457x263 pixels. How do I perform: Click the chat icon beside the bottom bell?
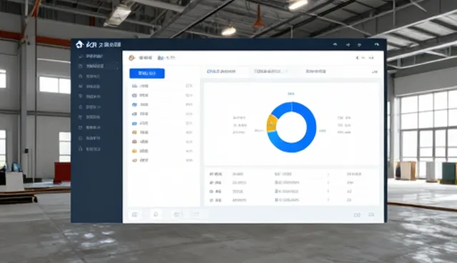[176, 214]
